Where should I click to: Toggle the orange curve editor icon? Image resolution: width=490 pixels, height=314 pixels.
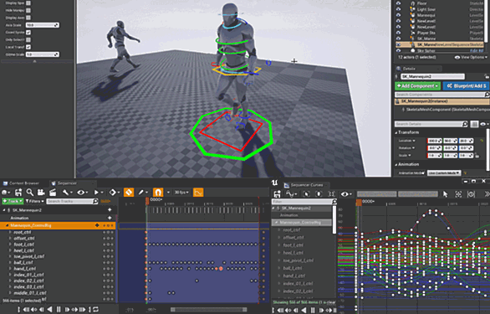coord(198,193)
